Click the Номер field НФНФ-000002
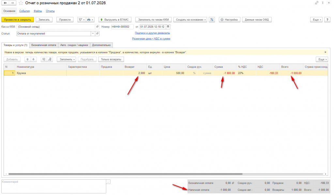Image resolution: width=334 pixels, height=195 pixels. coord(122,27)
